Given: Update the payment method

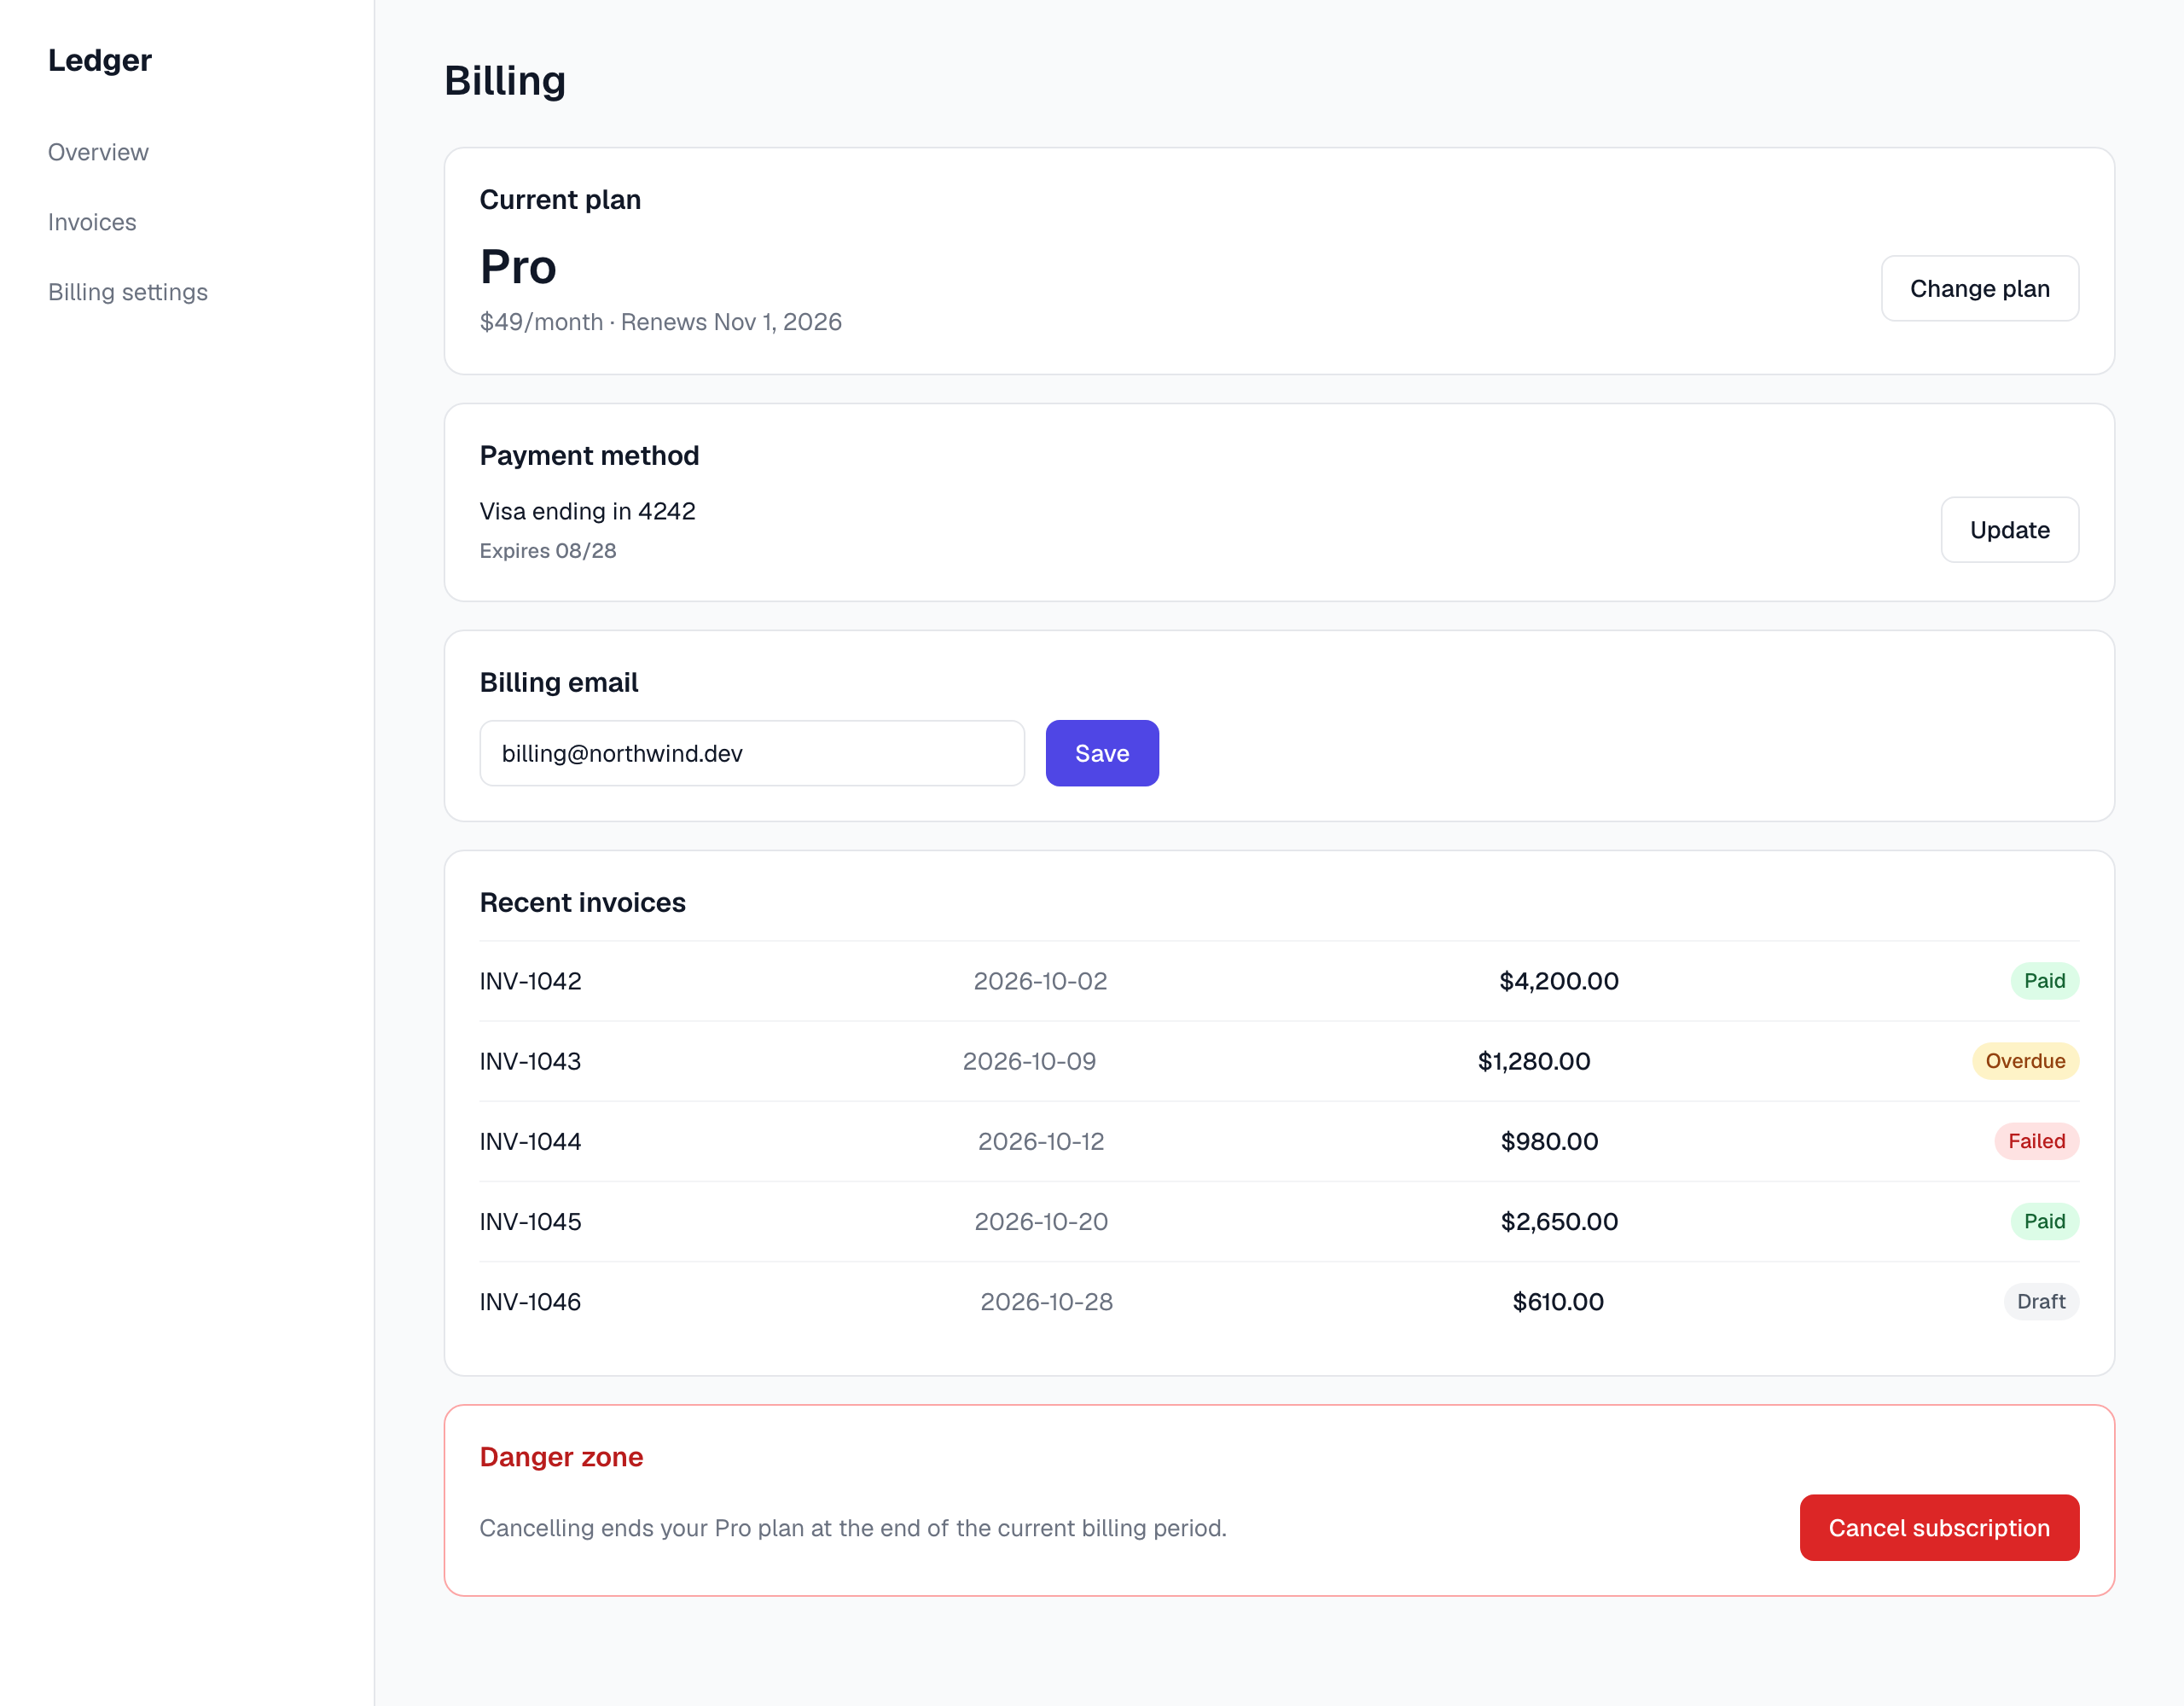Looking at the screenshot, I should (x=2009, y=529).
